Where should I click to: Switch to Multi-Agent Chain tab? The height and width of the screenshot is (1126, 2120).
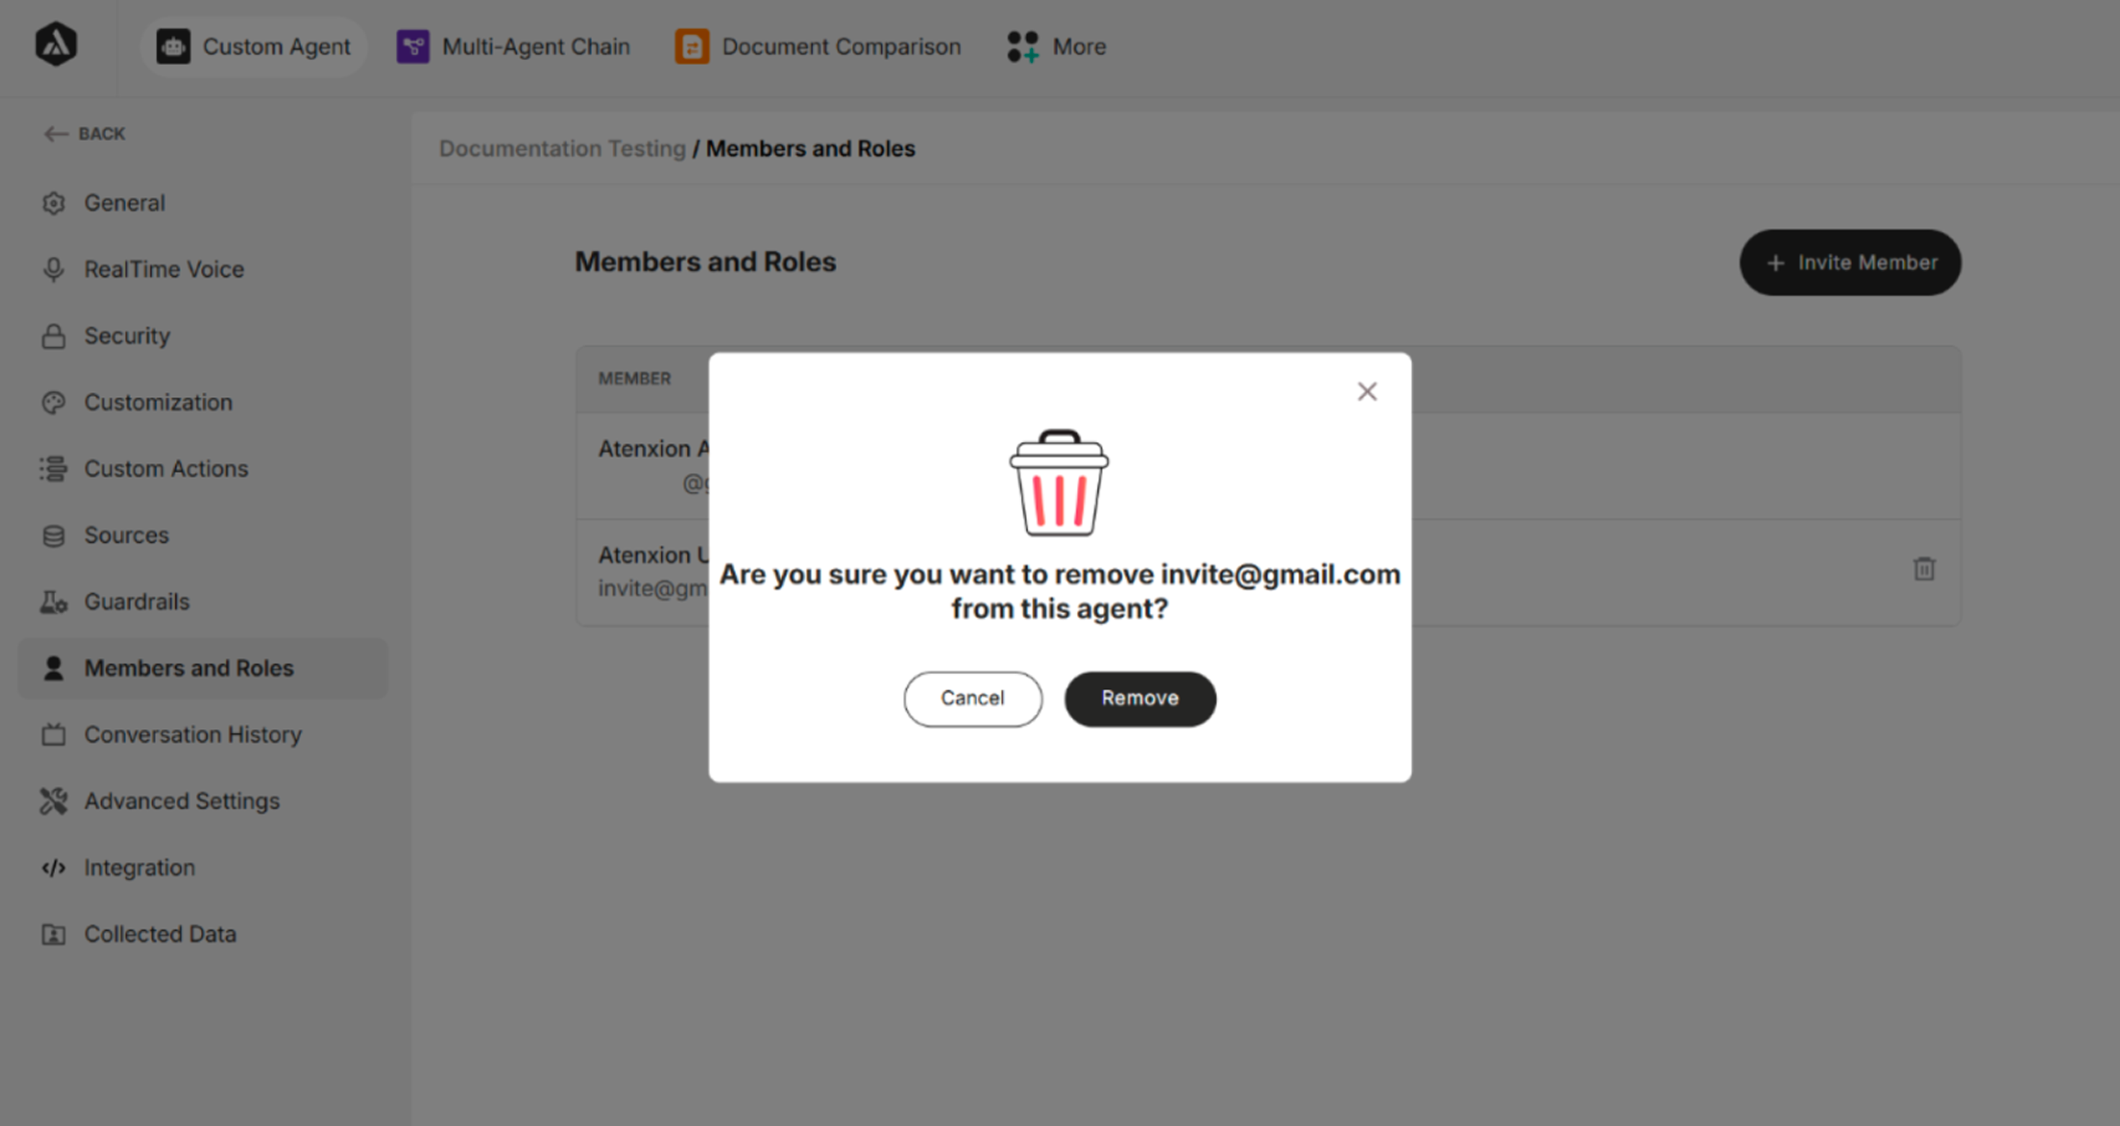(x=514, y=47)
